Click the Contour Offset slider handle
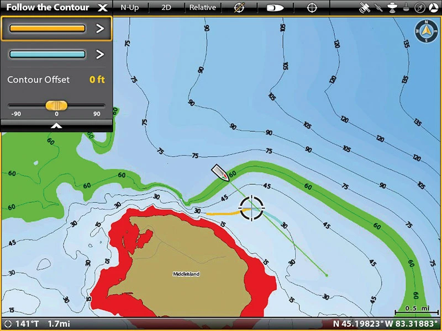 (56, 105)
